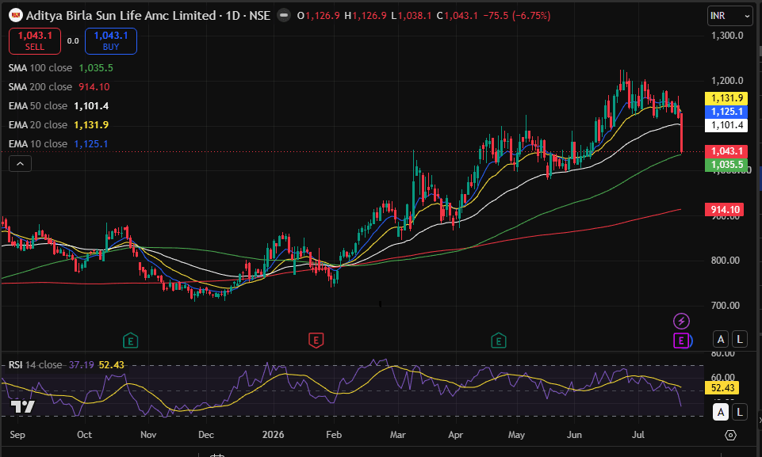Viewport: 762px width, 457px height.
Task: Click the 1,043.1 SELL button
Action: click(x=35, y=41)
